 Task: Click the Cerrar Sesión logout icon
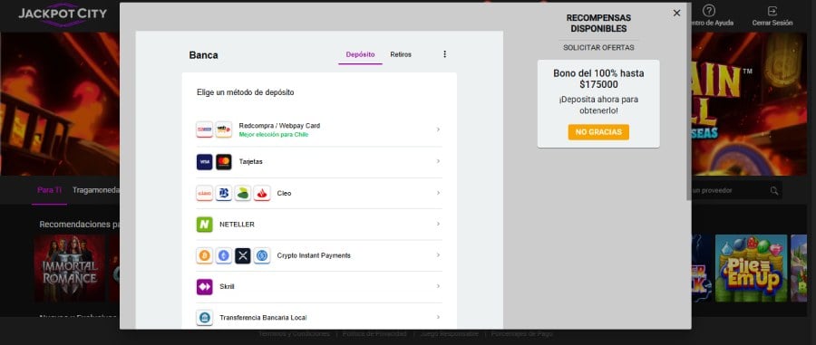[772, 11]
